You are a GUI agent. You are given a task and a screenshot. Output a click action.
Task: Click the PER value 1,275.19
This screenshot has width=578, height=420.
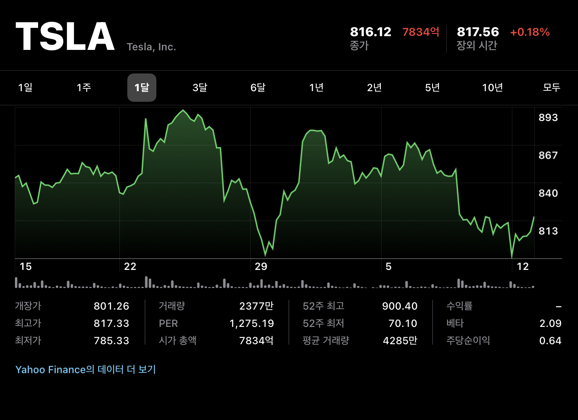point(252,323)
